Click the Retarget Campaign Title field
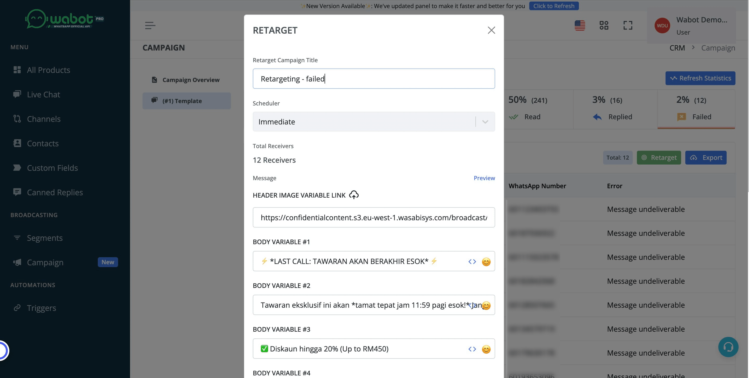The width and height of the screenshot is (749, 378). [374, 79]
